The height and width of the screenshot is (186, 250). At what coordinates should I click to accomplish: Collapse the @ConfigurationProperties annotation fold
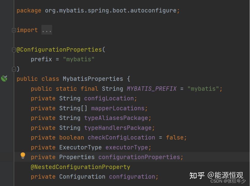(14, 49)
